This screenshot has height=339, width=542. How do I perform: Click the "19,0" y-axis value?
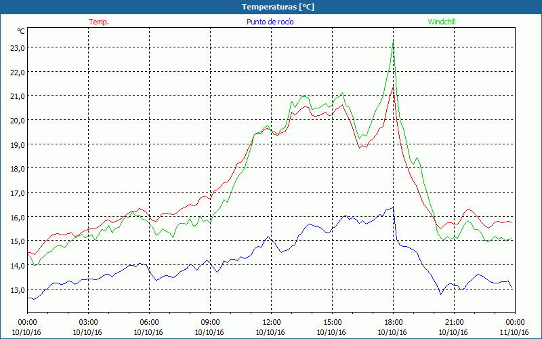click(18, 144)
